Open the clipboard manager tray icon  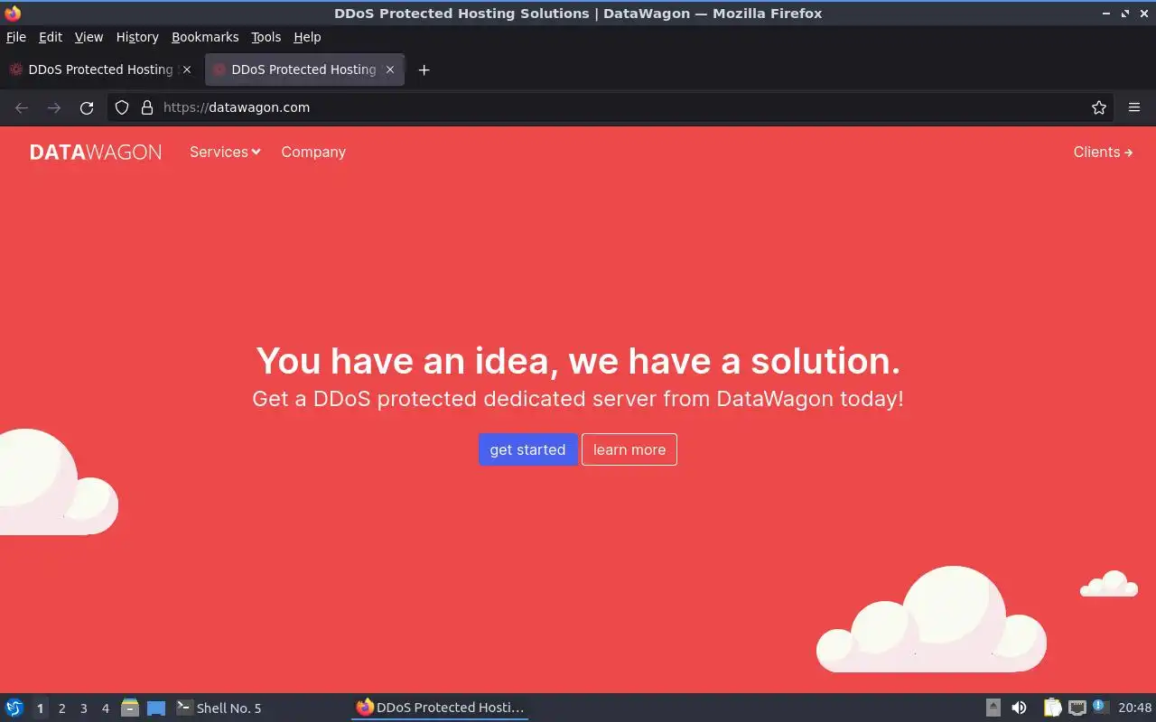click(x=1052, y=708)
